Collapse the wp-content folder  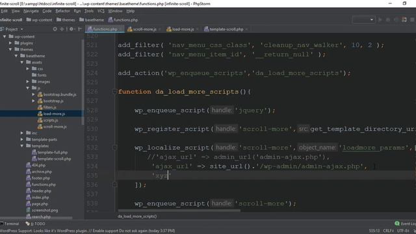tap(5, 36)
